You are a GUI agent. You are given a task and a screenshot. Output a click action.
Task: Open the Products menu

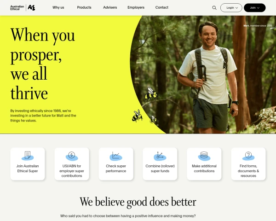tap(84, 7)
